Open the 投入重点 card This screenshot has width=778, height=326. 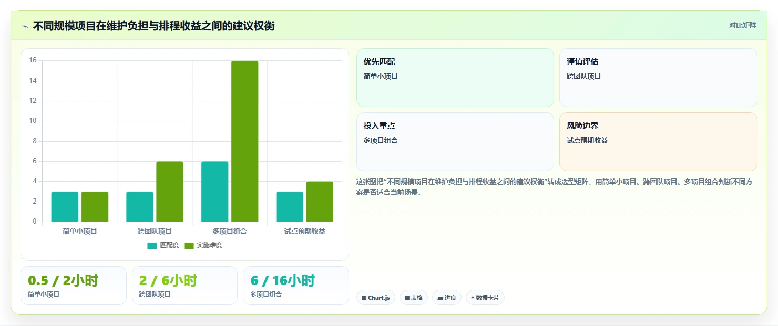pos(455,142)
